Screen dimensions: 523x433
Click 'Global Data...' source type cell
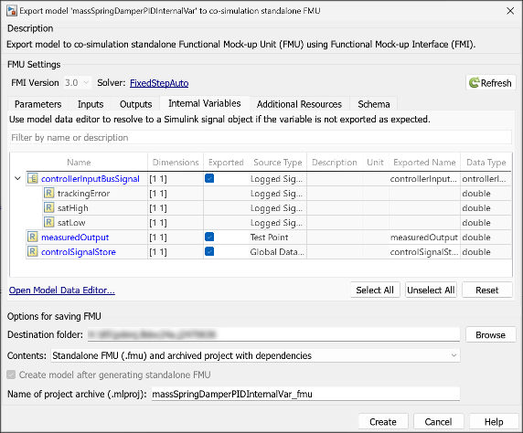pos(277,251)
